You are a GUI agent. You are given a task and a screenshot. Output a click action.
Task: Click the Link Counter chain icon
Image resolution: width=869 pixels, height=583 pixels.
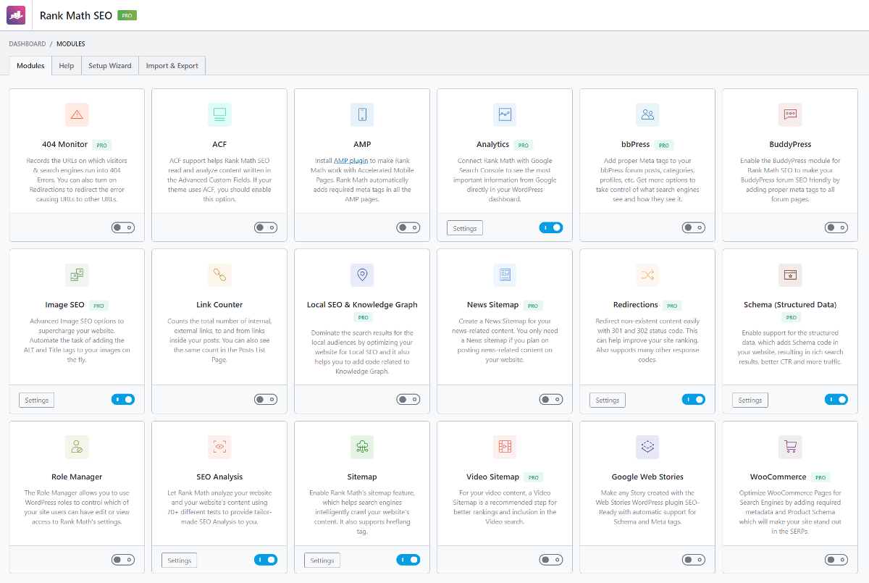click(x=219, y=275)
